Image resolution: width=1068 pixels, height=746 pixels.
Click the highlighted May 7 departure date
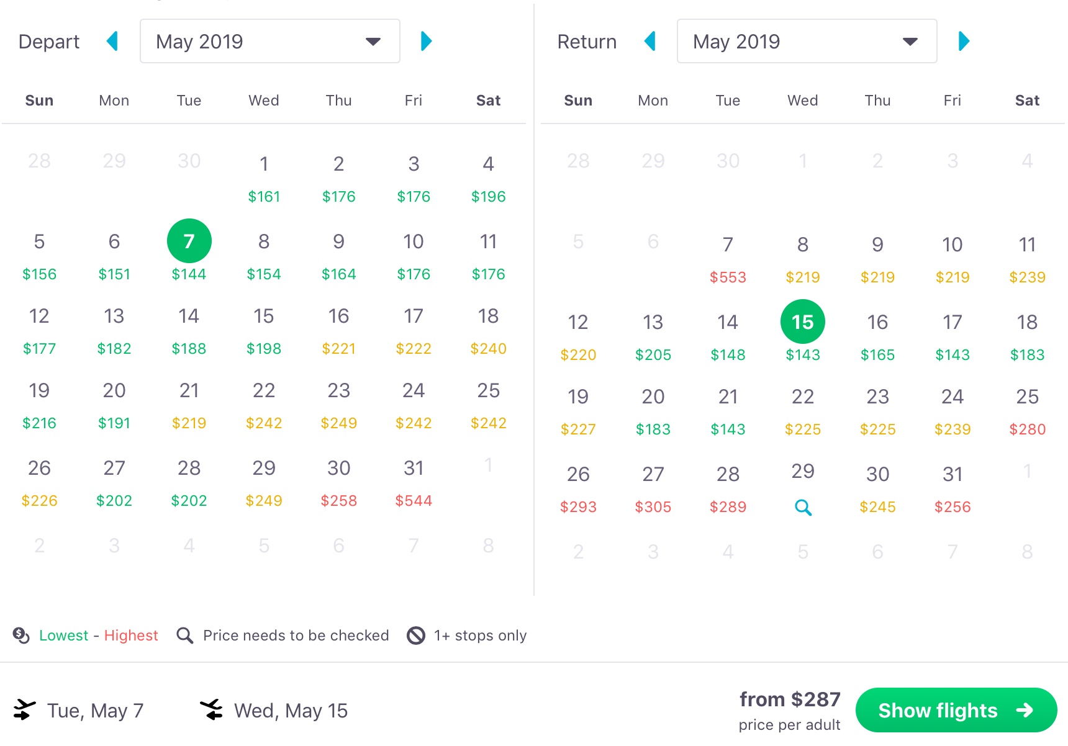point(189,241)
